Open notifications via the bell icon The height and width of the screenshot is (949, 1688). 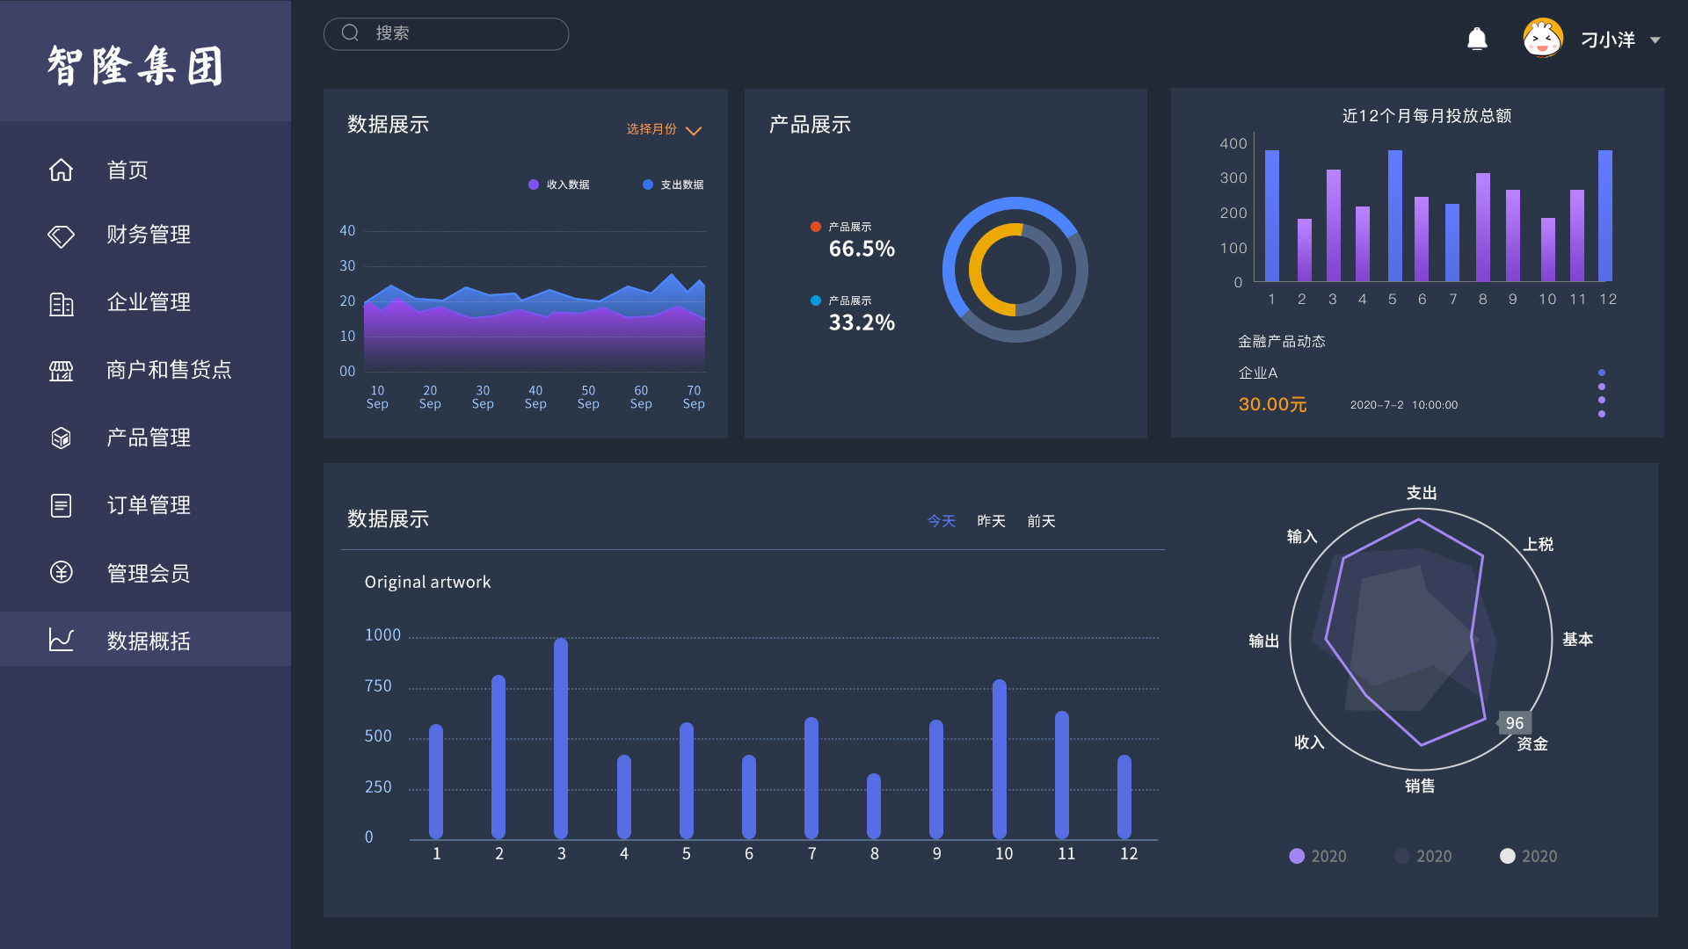pyautogui.click(x=1477, y=40)
